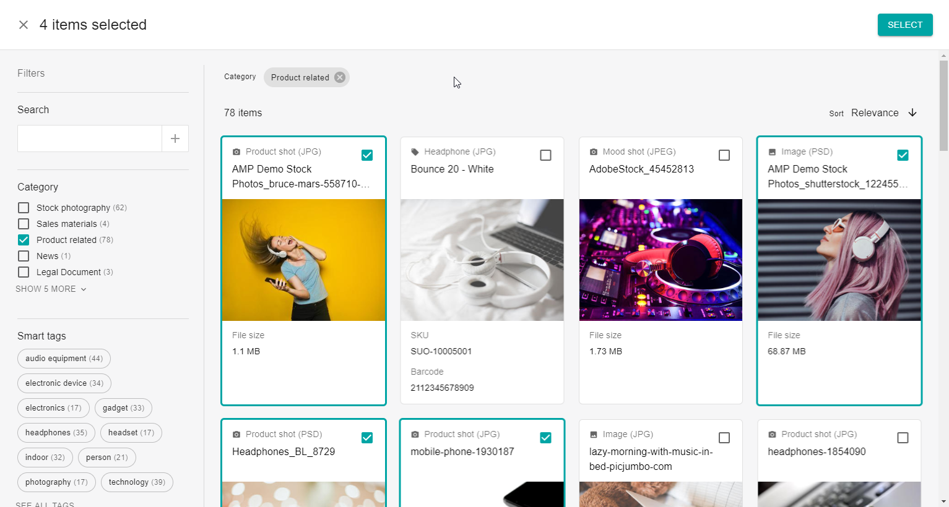Open the yellow dancing woman thumbnail
The height and width of the screenshot is (507, 949).
[x=304, y=260]
